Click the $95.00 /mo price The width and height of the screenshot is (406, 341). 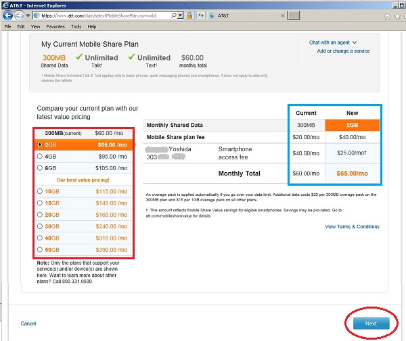pos(112,157)
